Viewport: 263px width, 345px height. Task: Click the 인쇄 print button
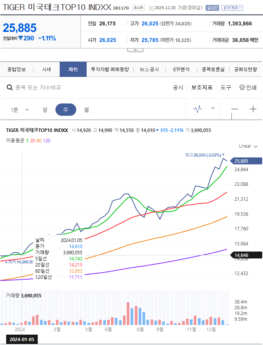click(x=248, y=88)
